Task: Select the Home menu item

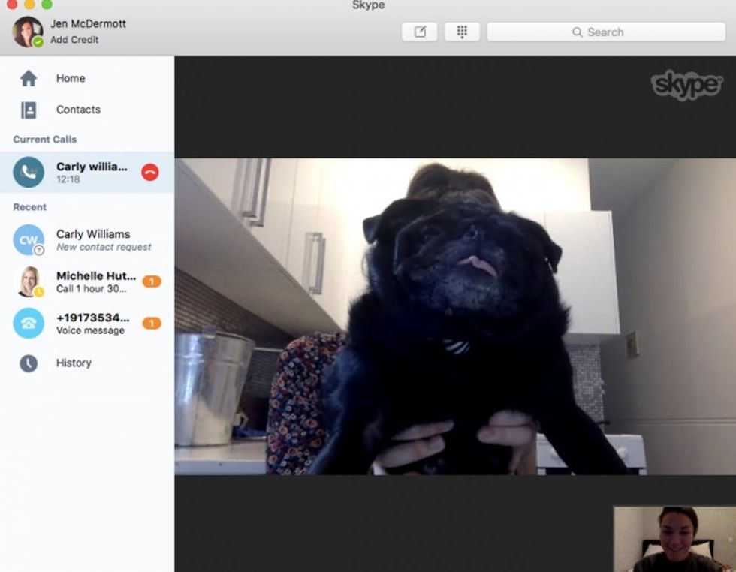Action: coord(71,79)
